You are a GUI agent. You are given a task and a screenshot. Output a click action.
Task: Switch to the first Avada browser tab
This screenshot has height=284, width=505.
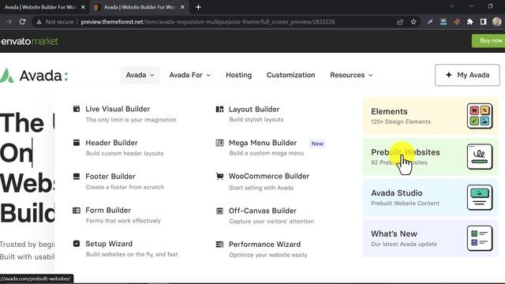[40, 7]
